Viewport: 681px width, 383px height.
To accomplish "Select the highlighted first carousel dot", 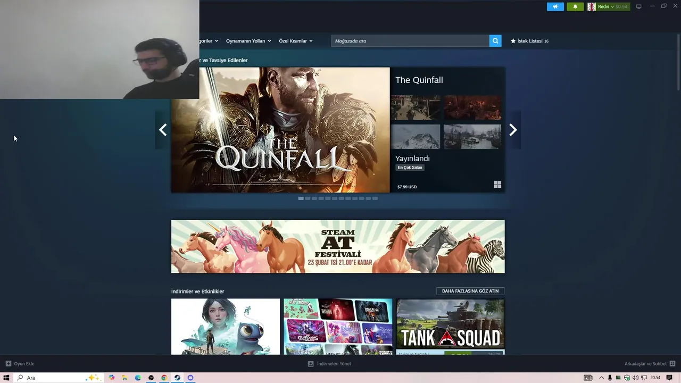I will [301, 198].
